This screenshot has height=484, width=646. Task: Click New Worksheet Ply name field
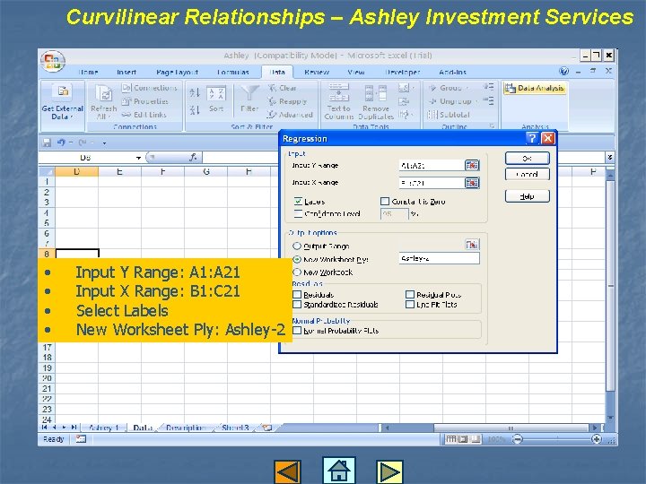click(439, 258)
